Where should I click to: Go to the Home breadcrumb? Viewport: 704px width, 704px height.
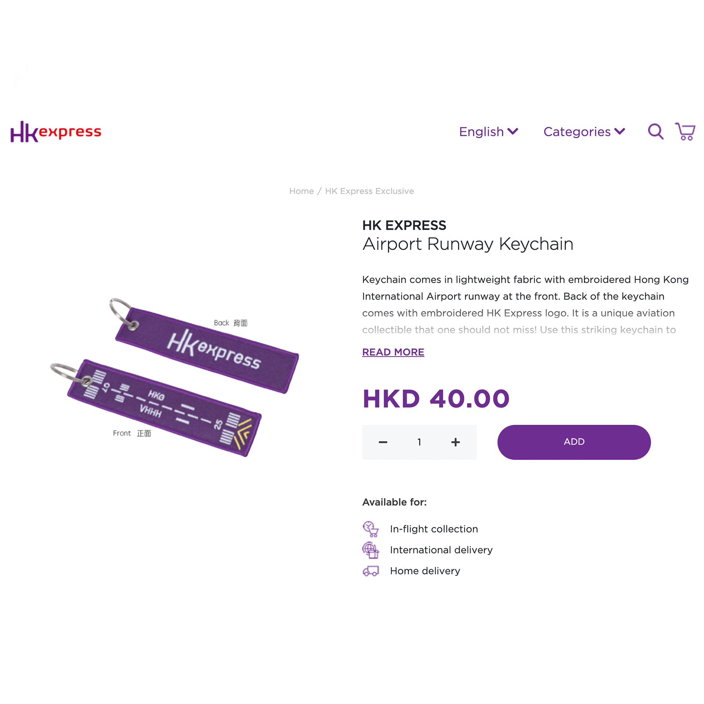coord(301,191)
